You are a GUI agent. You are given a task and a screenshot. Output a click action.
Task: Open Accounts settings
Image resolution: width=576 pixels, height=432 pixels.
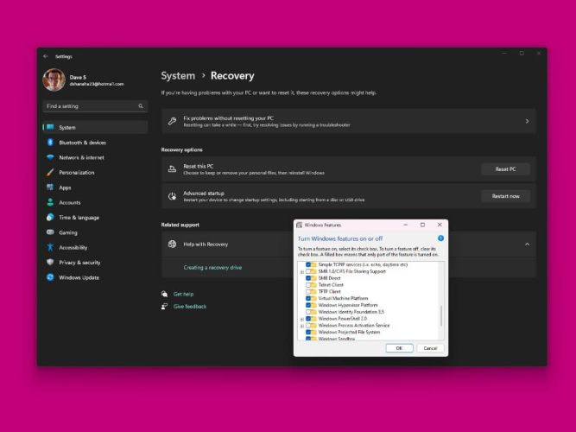click(95, 202)
